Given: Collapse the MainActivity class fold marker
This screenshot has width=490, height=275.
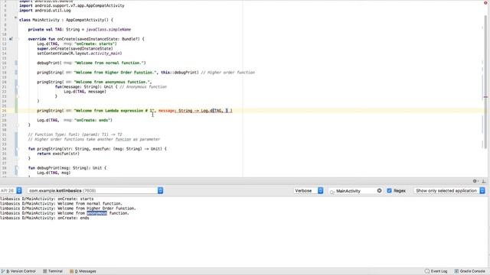Looking at the screenshot, I should click(15, 18).
